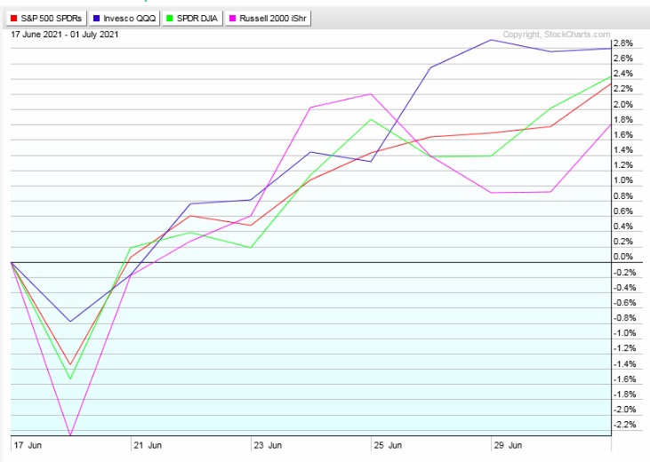Toggle the Russell 2000 iShr legend button
This screenshot has width=650, height=462.
(x=268, y=19)
